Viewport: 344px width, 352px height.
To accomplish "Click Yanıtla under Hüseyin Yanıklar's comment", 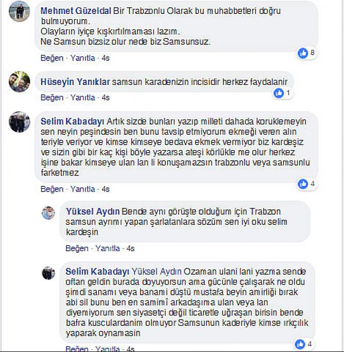I will point(82,98).
